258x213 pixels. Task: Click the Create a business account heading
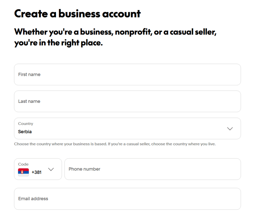[x=78, y=14]
